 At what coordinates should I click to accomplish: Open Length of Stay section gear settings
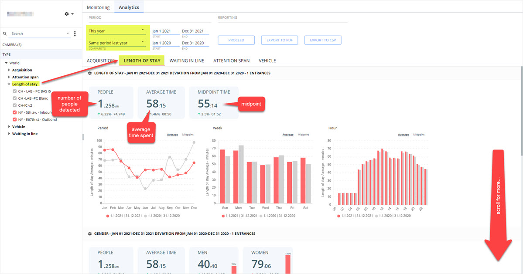tap(90, 73)
